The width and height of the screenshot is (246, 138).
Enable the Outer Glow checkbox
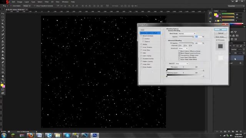pyautogui.click(x=141, y=64)
